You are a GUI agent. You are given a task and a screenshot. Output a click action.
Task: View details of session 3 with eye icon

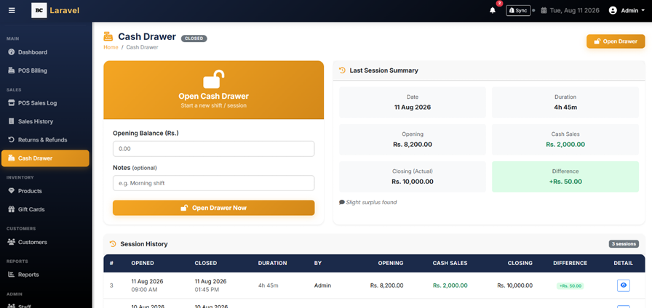pos(624,285)
